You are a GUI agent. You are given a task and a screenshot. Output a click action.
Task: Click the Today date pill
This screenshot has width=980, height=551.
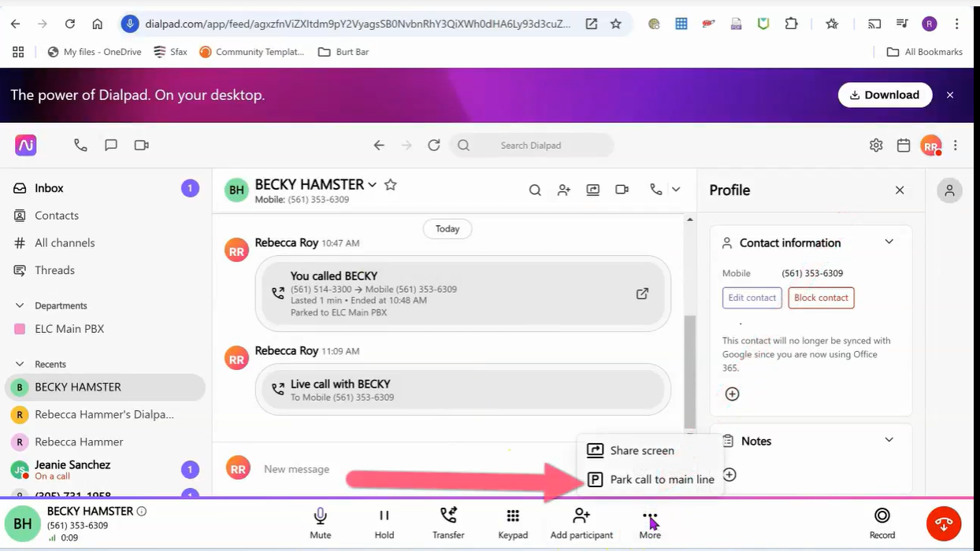pos(447,228)
